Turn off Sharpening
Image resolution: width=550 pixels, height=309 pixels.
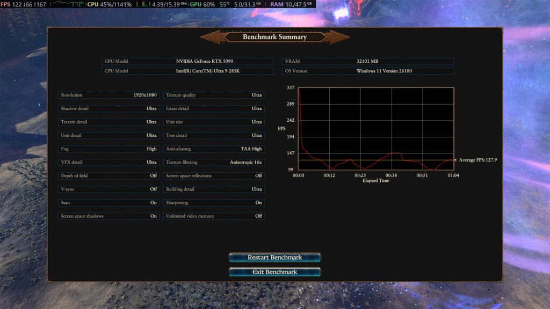pos(213,203)
